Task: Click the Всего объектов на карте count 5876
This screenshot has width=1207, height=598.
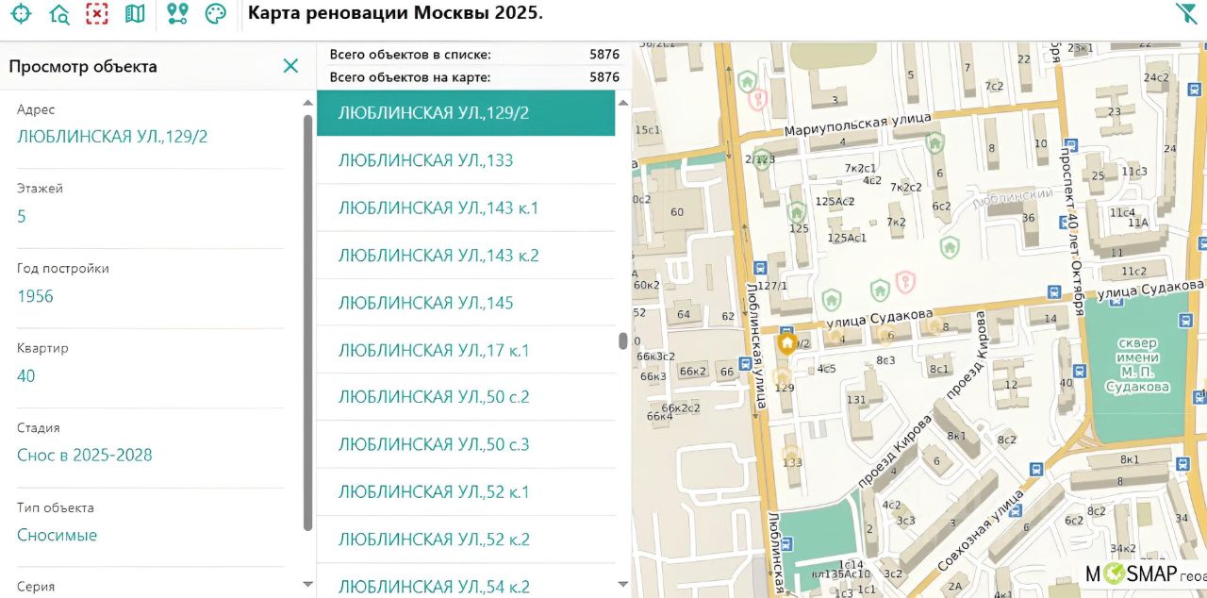Action: click(x=604, y=77)
